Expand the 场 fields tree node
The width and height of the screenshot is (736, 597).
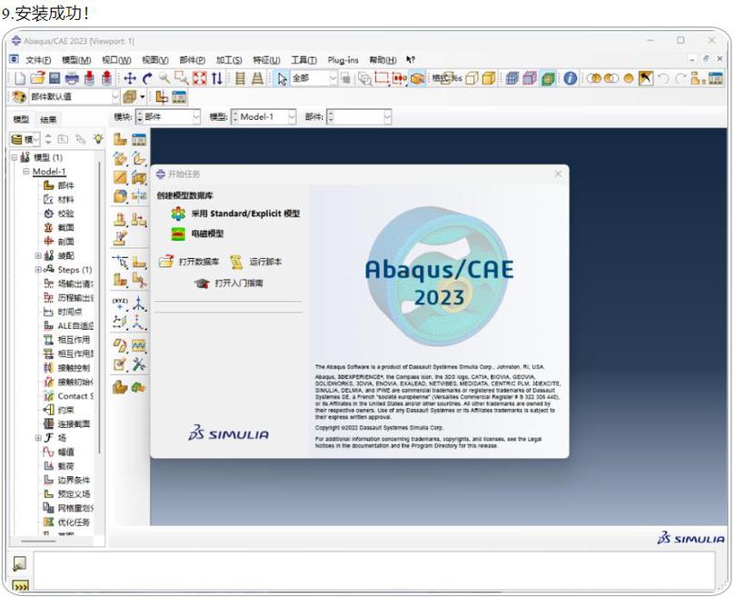38,438
